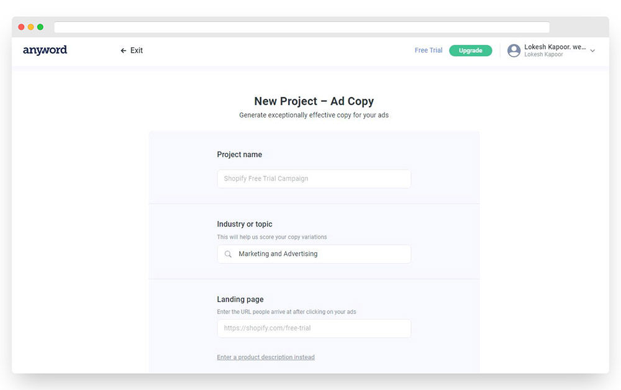Viewport: 621px width, 390px height.
Task: Click the search icon in Industry field
Action: coord(228,254)
